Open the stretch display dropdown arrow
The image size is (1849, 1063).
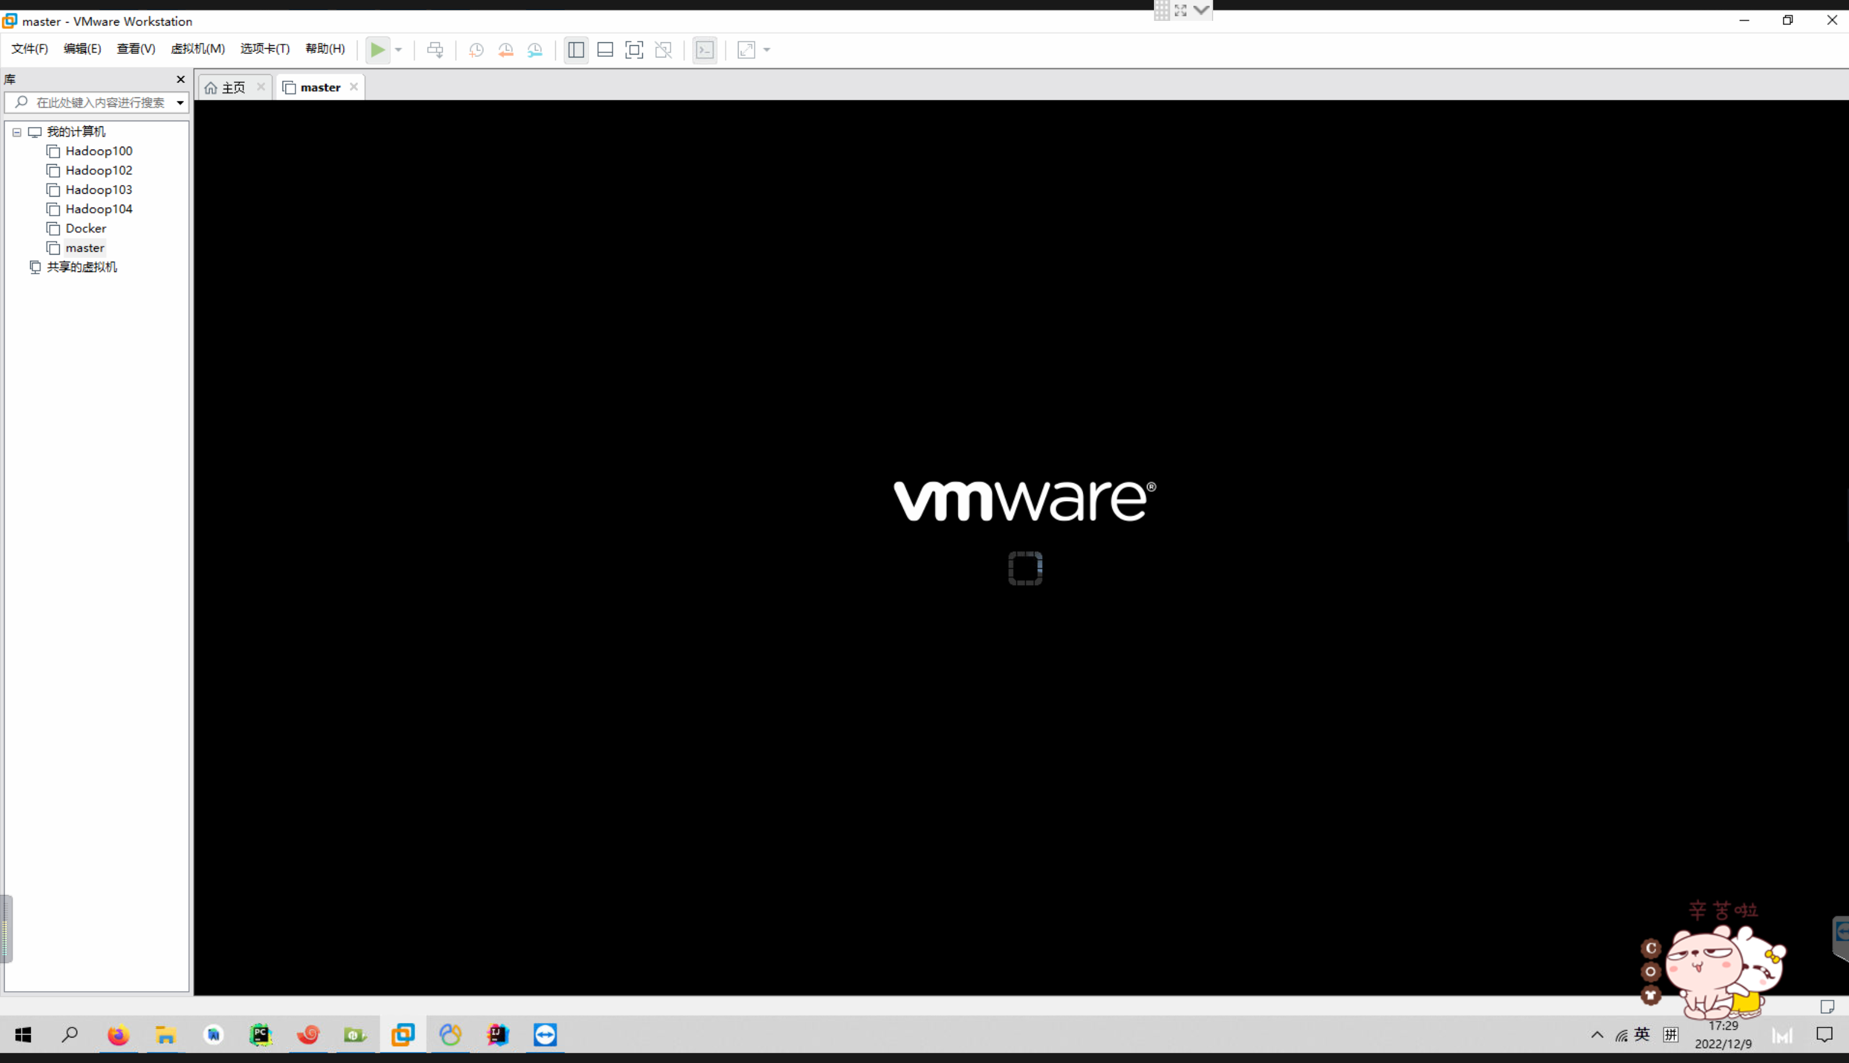point(767,50)
